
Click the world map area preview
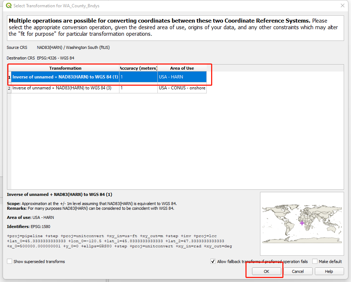point(302,223)
